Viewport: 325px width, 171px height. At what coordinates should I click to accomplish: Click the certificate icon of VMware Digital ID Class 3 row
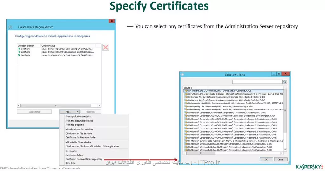click(x=186, y=94)
